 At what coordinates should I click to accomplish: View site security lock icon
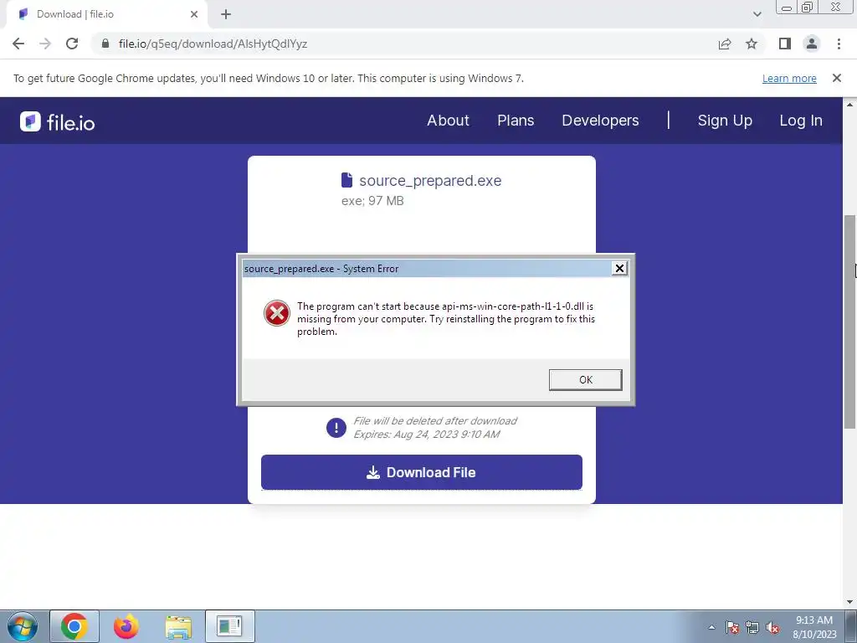pos(105,44)
